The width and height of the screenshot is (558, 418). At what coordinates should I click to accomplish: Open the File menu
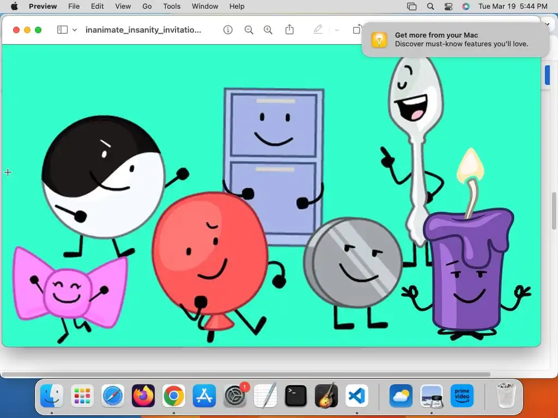74,7
